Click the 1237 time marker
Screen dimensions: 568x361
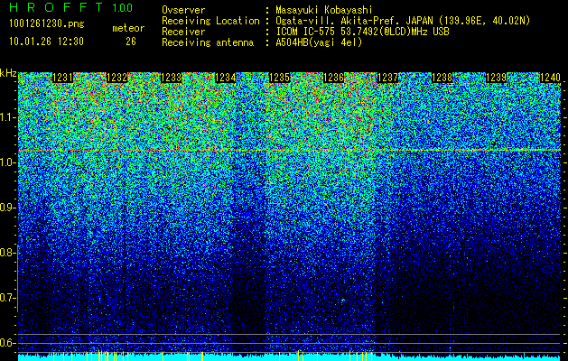pos(388,78)
